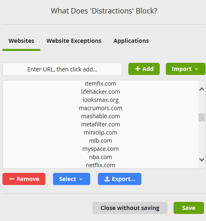
Task: Click the Enter URL input field
Action: 63,69
